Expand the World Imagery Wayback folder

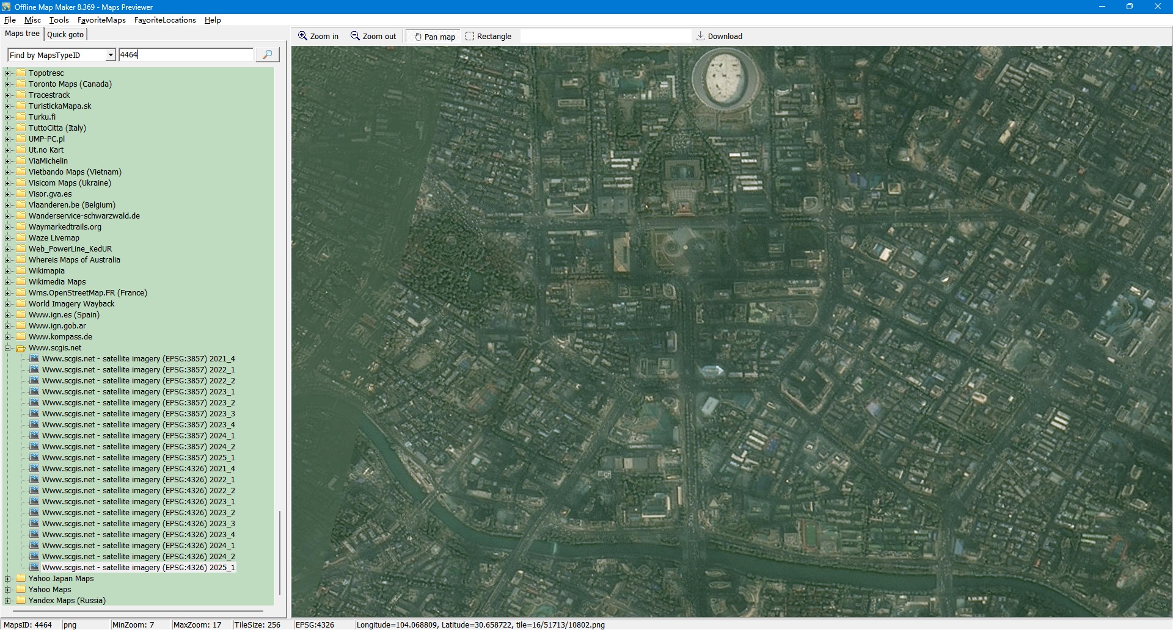8,304
